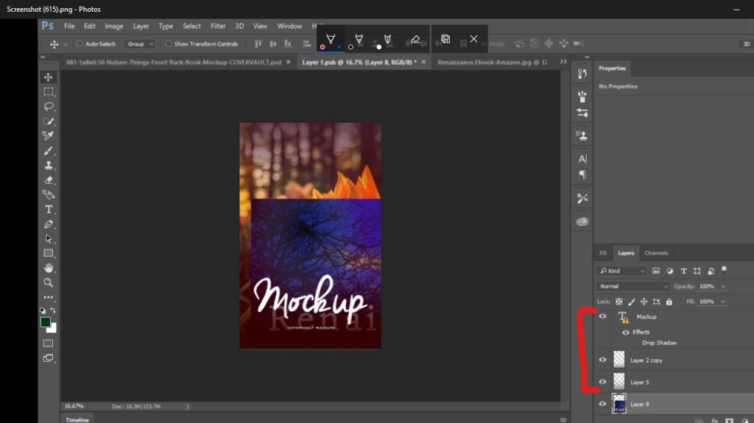
Task: Check Show Transform Controls
Action: 169,44
